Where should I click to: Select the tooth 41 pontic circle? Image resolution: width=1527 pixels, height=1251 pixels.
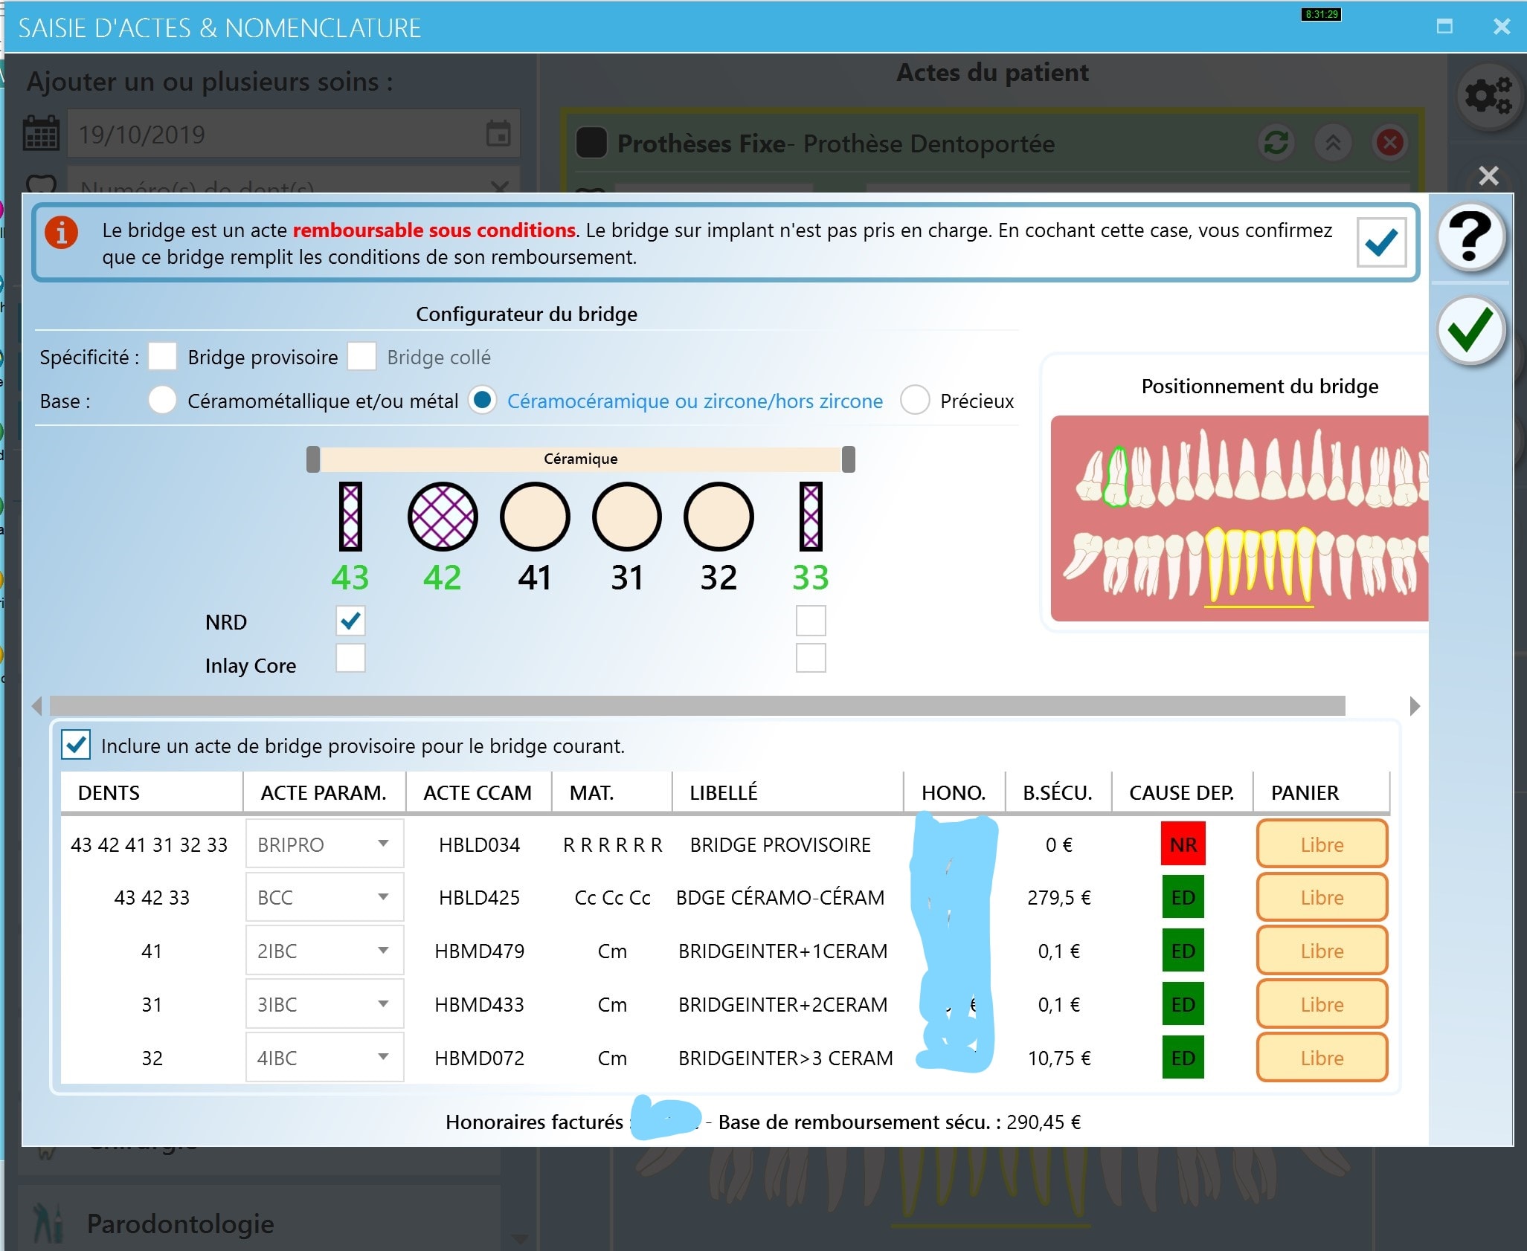[535, 517]
